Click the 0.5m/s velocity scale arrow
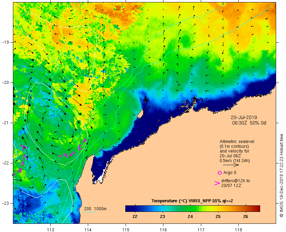This screenshot has height=232, width=286. (231, 165)
